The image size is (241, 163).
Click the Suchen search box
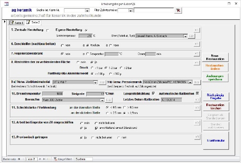pyautogui.click(x=83, y=159)
